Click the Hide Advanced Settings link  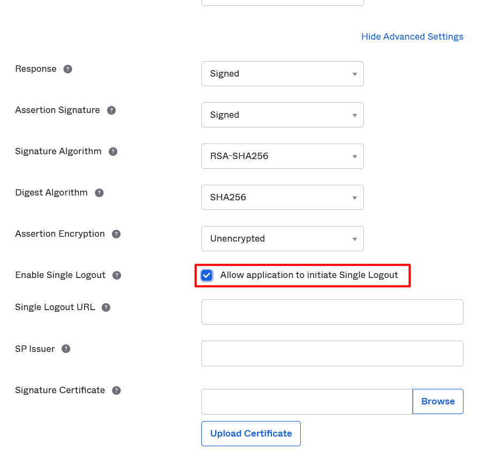[x=412, y=36]
